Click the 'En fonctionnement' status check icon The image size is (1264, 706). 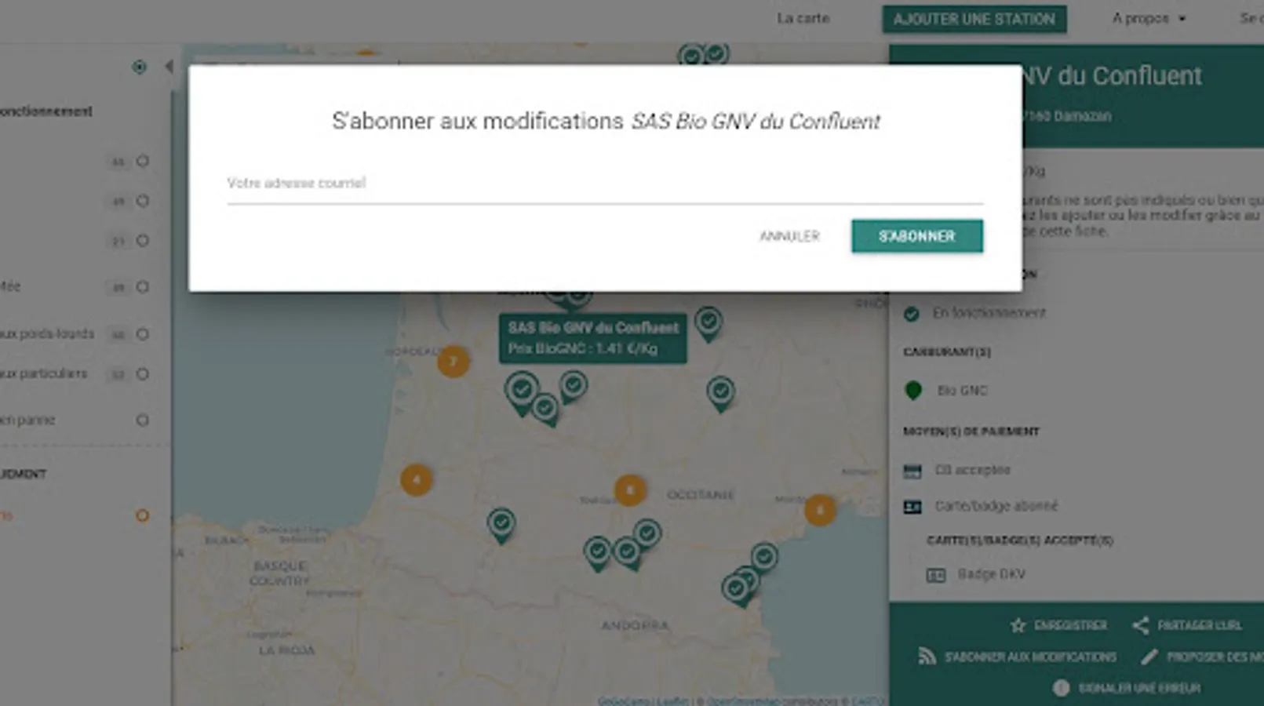point(911,314)
